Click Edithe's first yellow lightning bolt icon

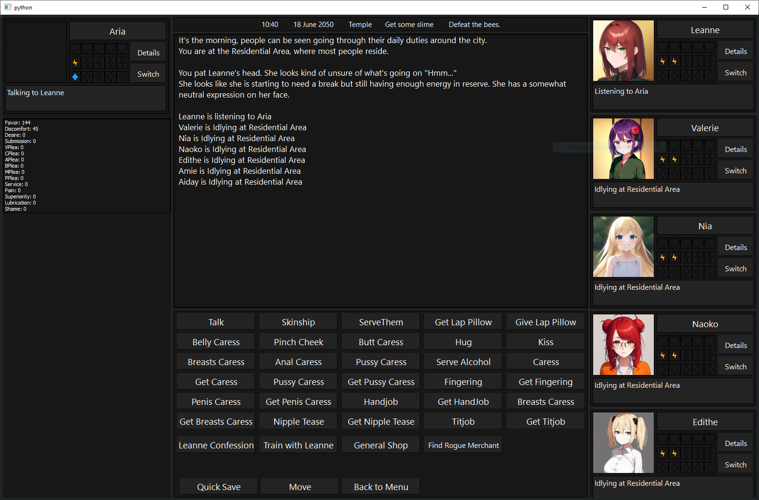(662, 453)
